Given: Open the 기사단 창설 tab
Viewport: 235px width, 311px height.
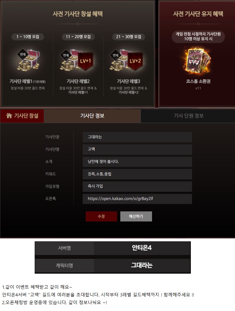Looking at the screenshot, I should pos(22,116).
